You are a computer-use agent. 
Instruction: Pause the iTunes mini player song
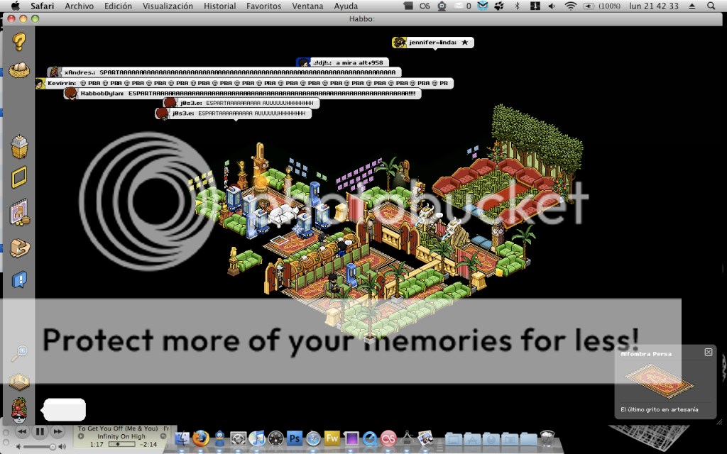40,431
